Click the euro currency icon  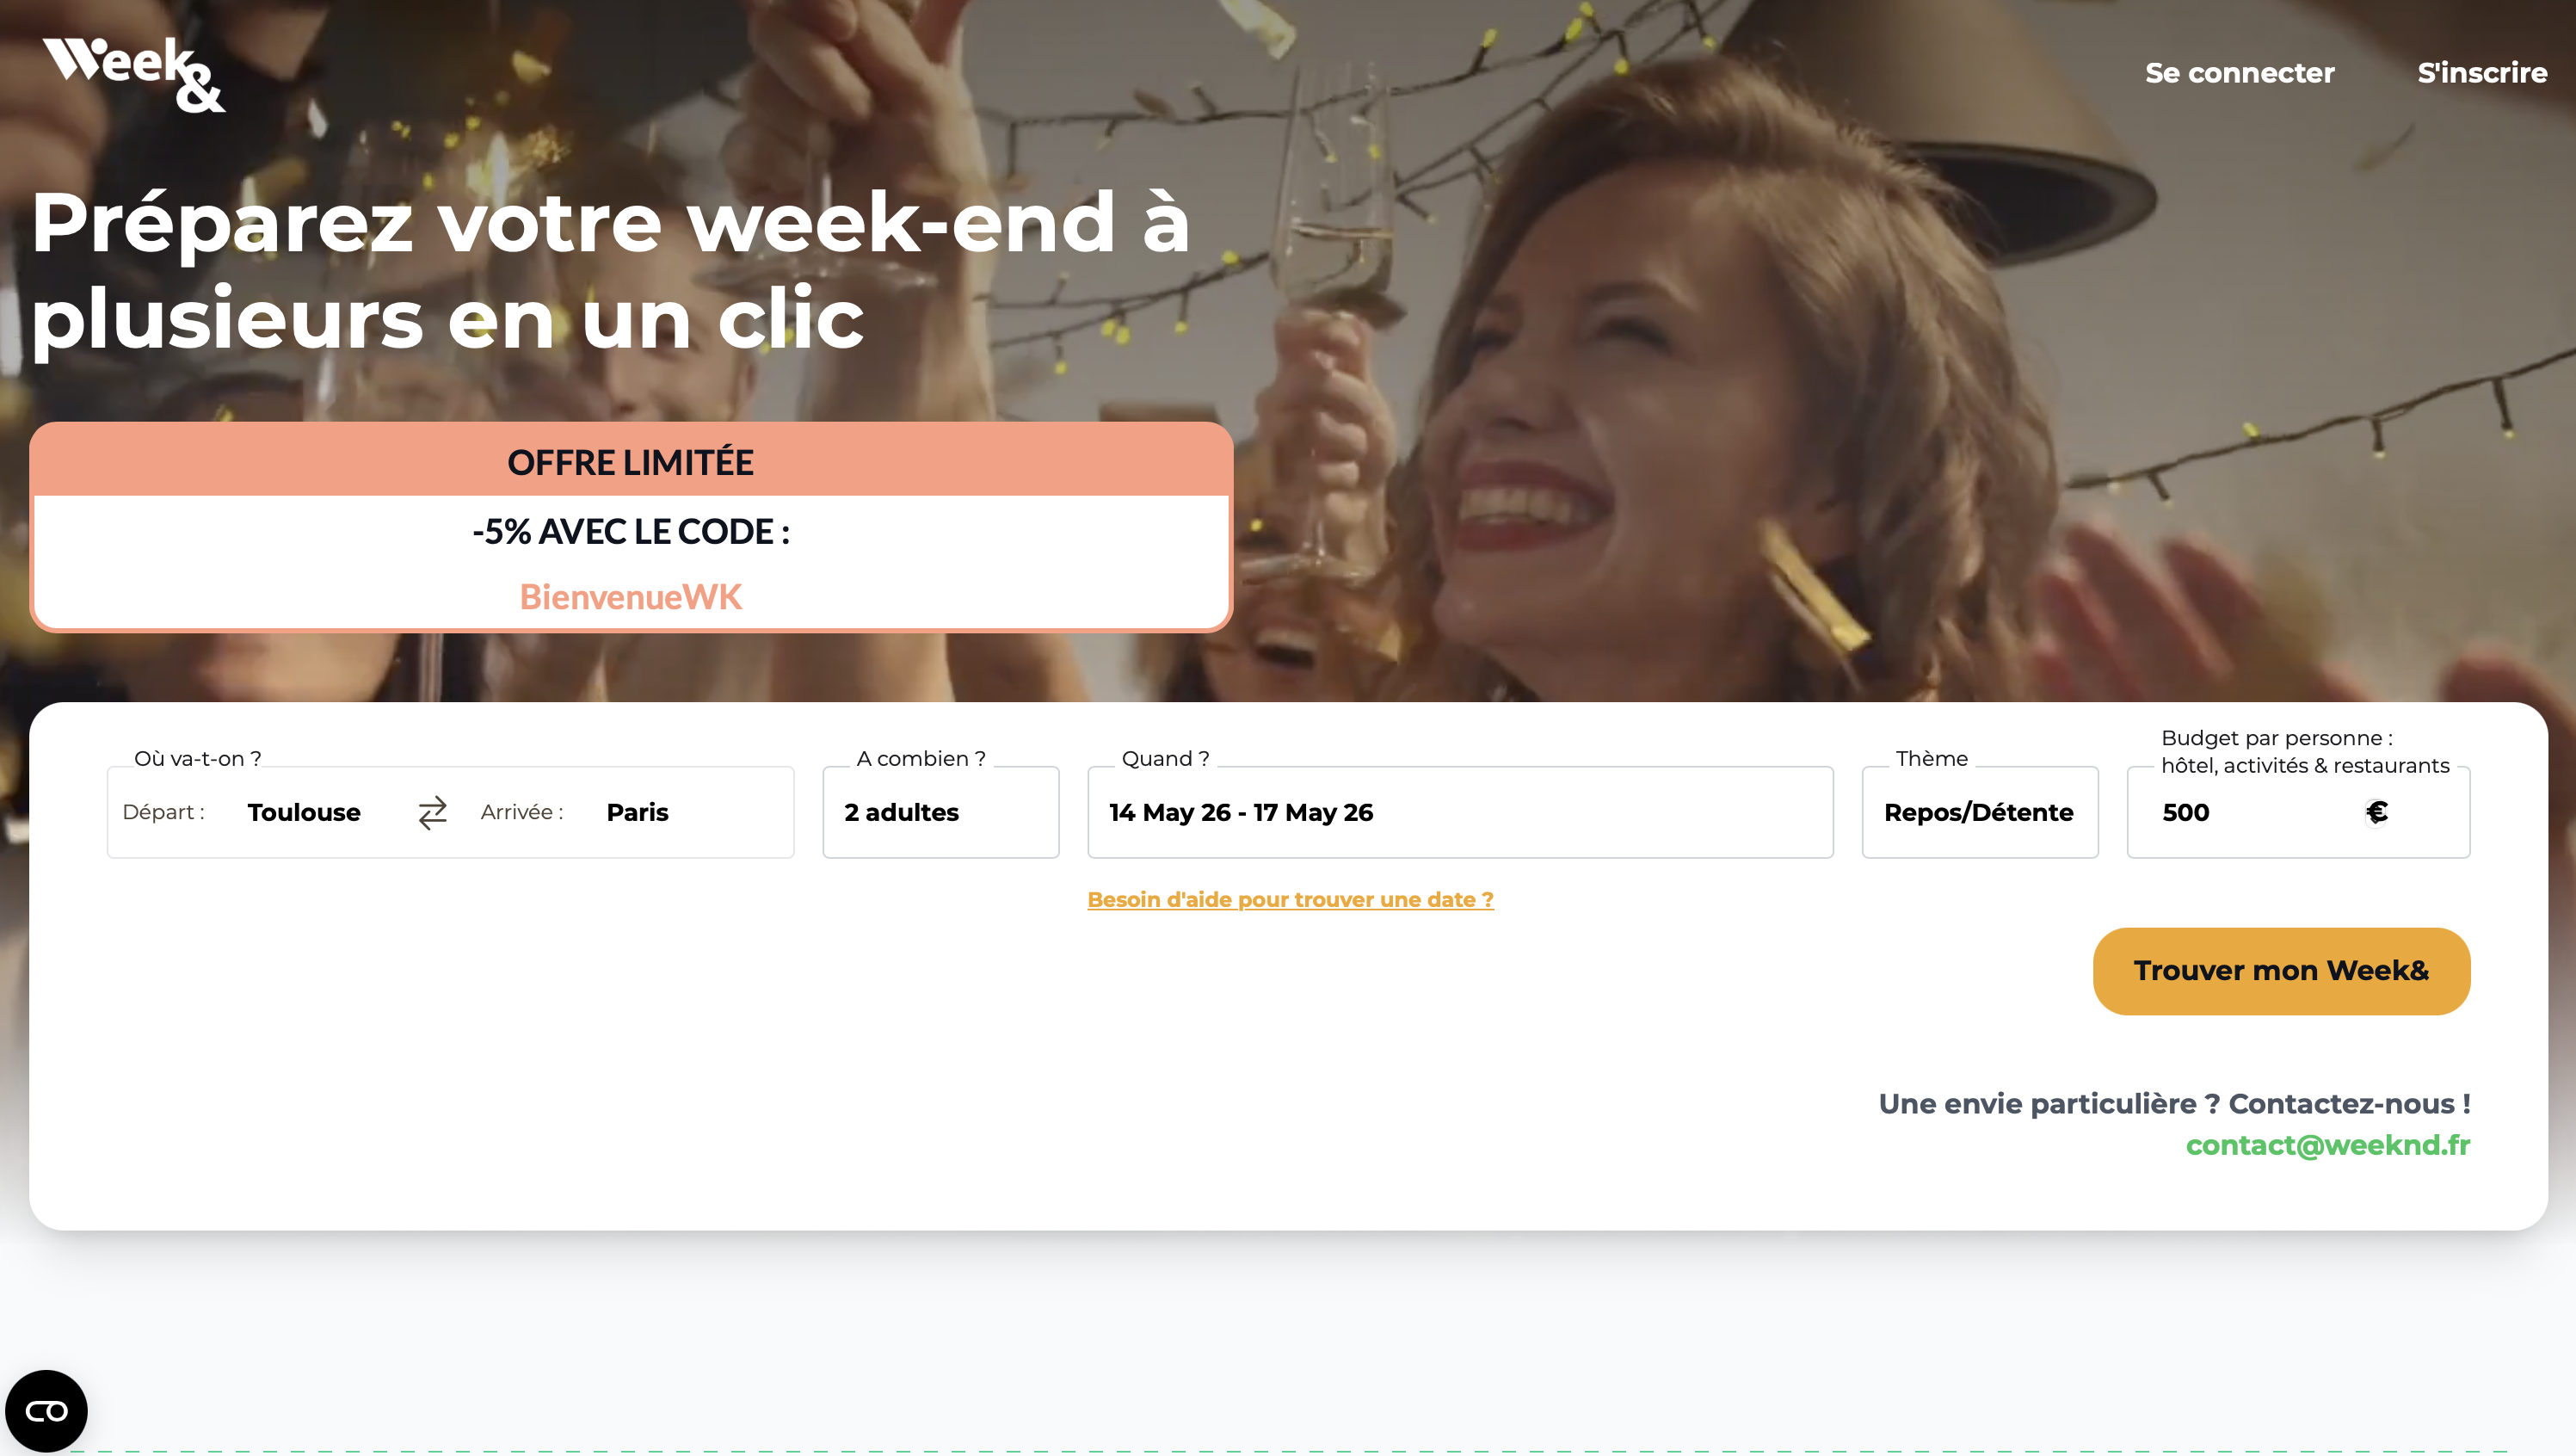point(2377,812)
